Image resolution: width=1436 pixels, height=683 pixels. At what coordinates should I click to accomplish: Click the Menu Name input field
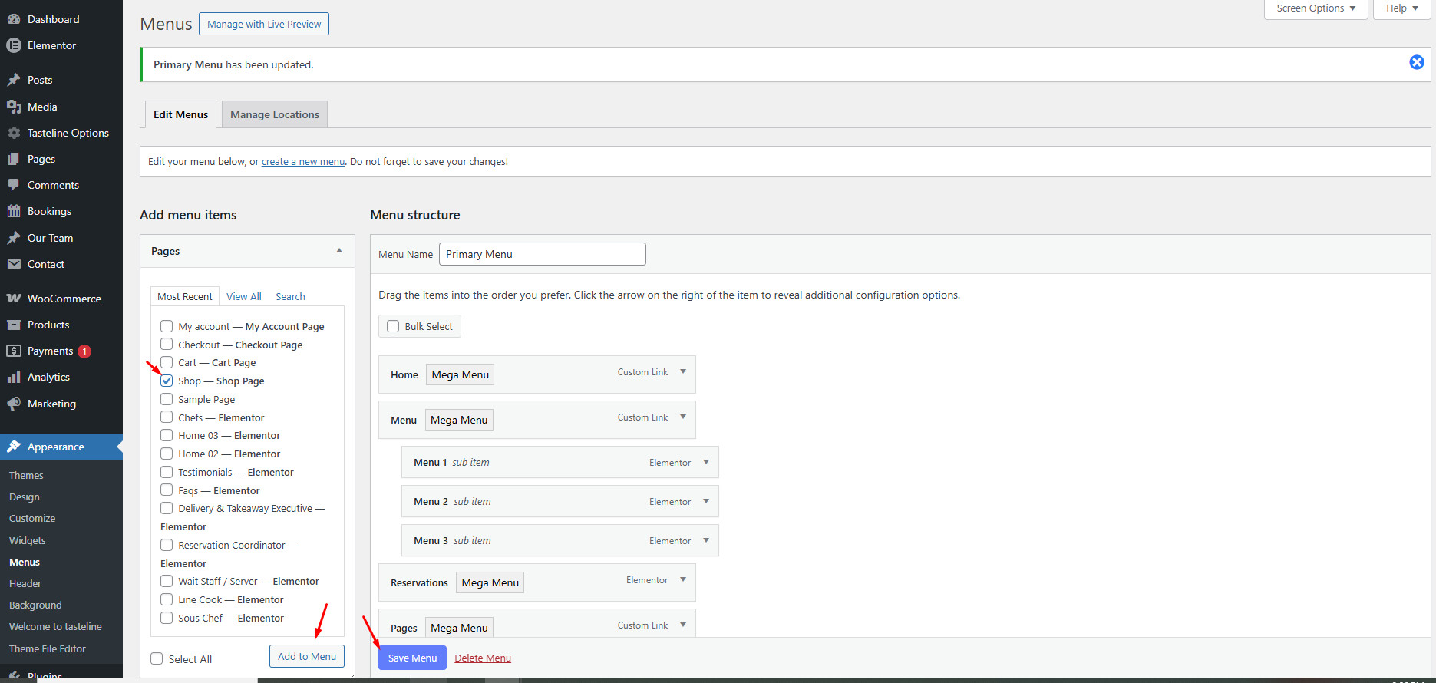[542, 254]
